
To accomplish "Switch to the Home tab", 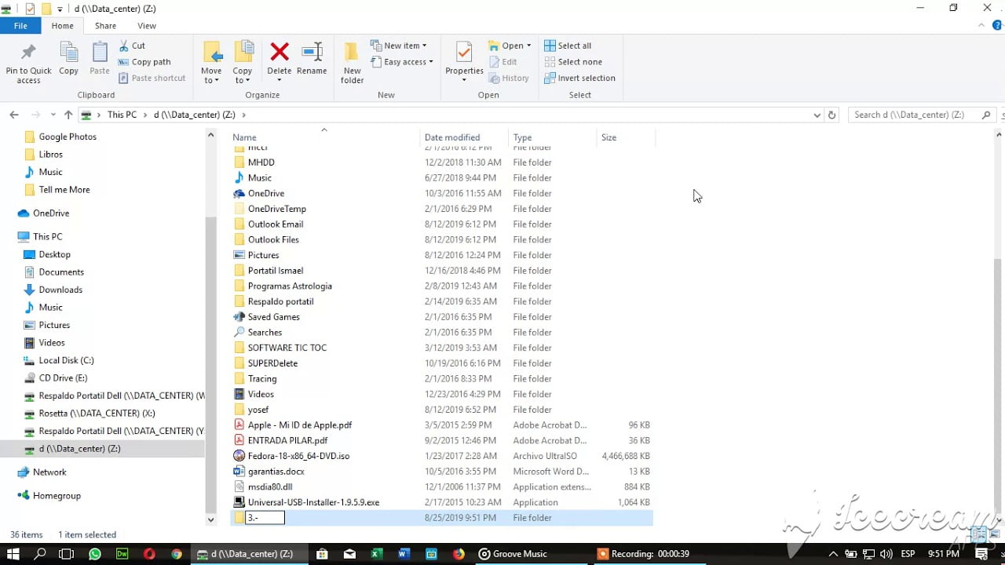I will [x=62, y=26].
